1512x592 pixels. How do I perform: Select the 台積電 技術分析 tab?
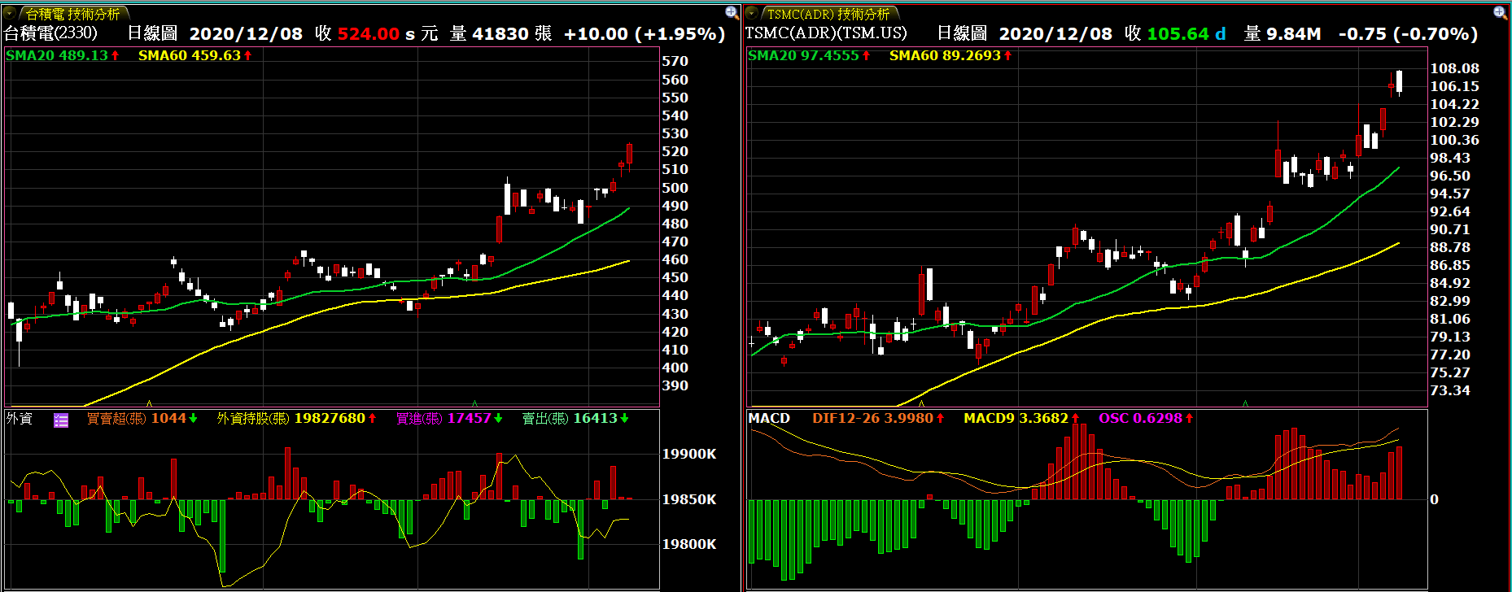[x=73, y=14]
